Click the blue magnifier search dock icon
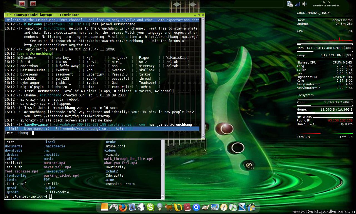 (196, 207)
